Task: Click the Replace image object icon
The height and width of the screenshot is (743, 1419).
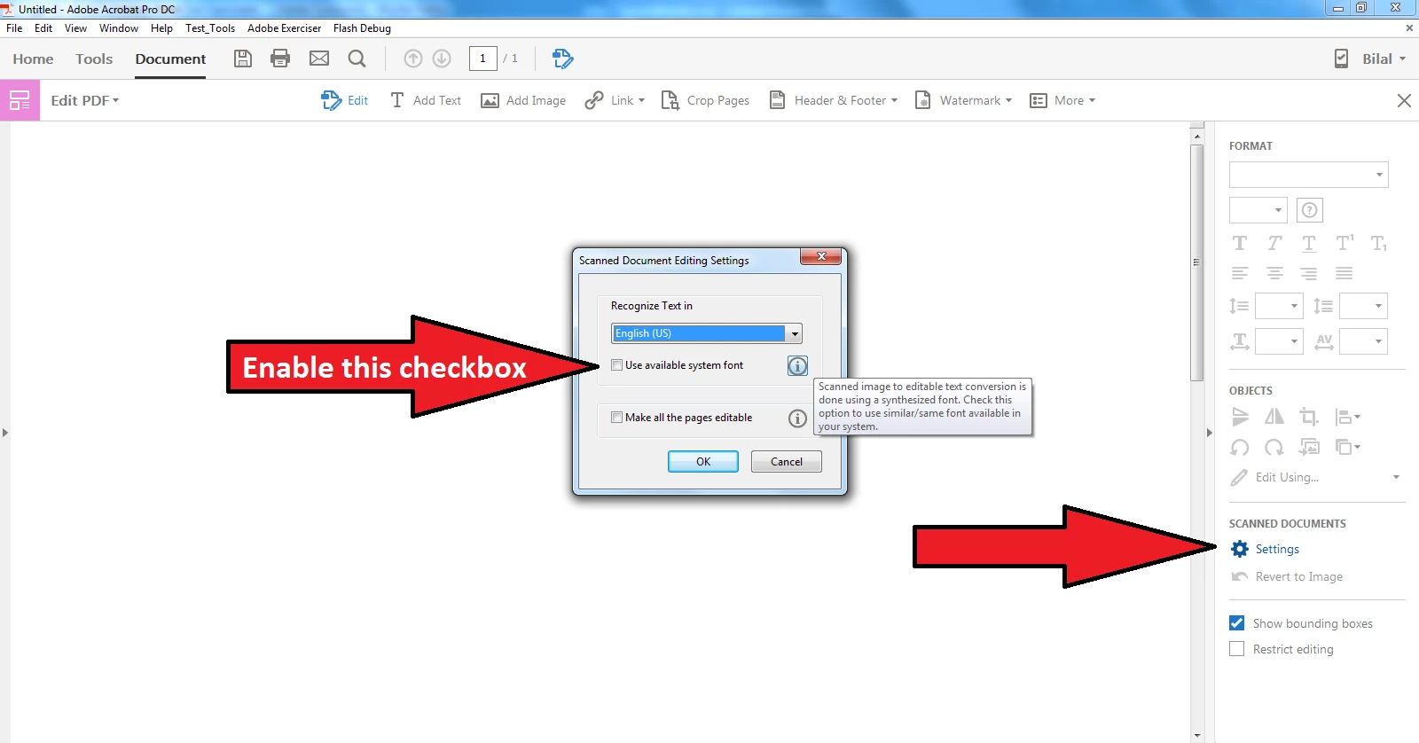Action: click(x=1309, y=447)
